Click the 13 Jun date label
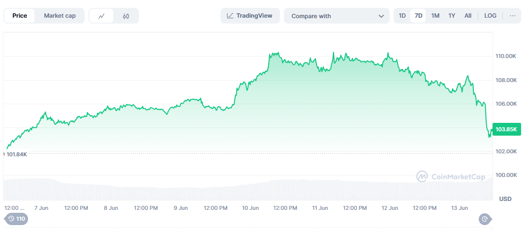Screen dimensions: 526x230 (459, 208)
